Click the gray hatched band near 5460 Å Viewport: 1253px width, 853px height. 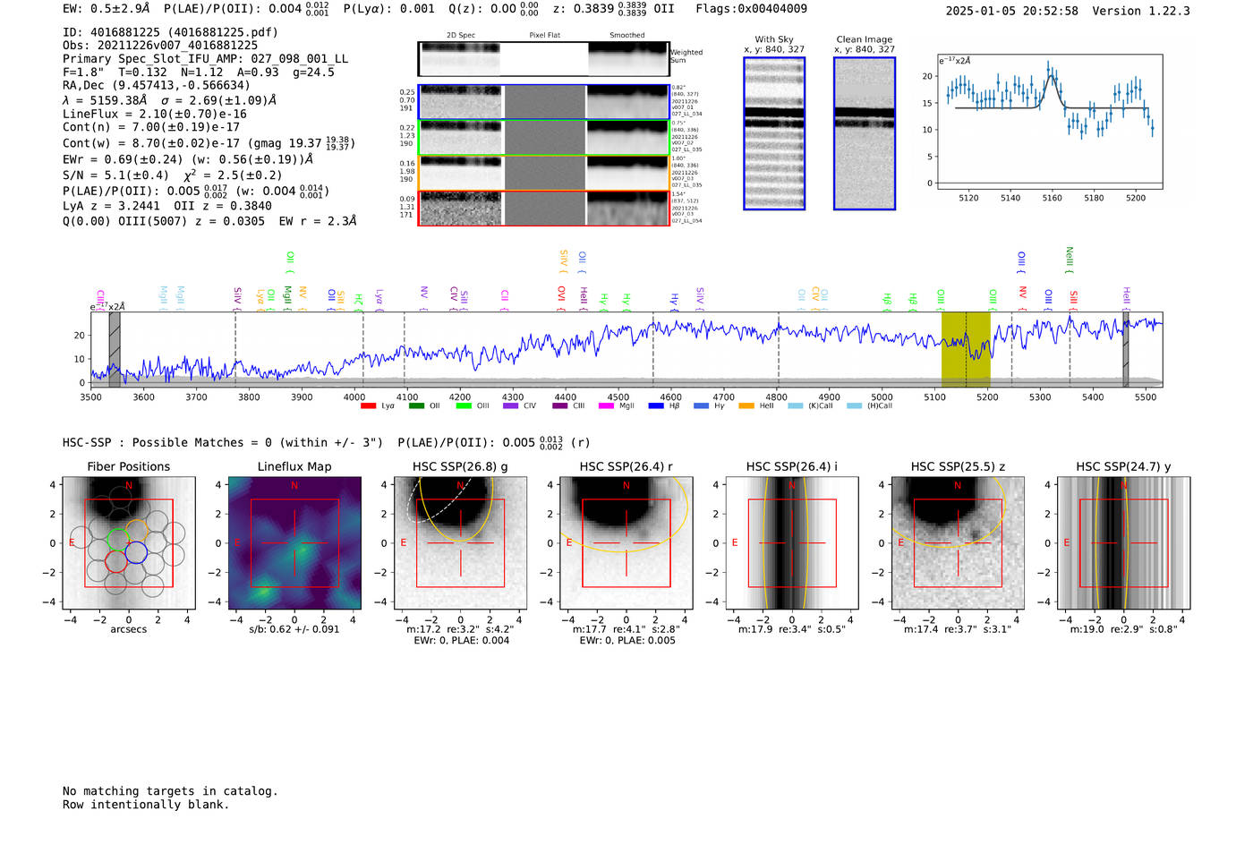(x=1126, y=349)
